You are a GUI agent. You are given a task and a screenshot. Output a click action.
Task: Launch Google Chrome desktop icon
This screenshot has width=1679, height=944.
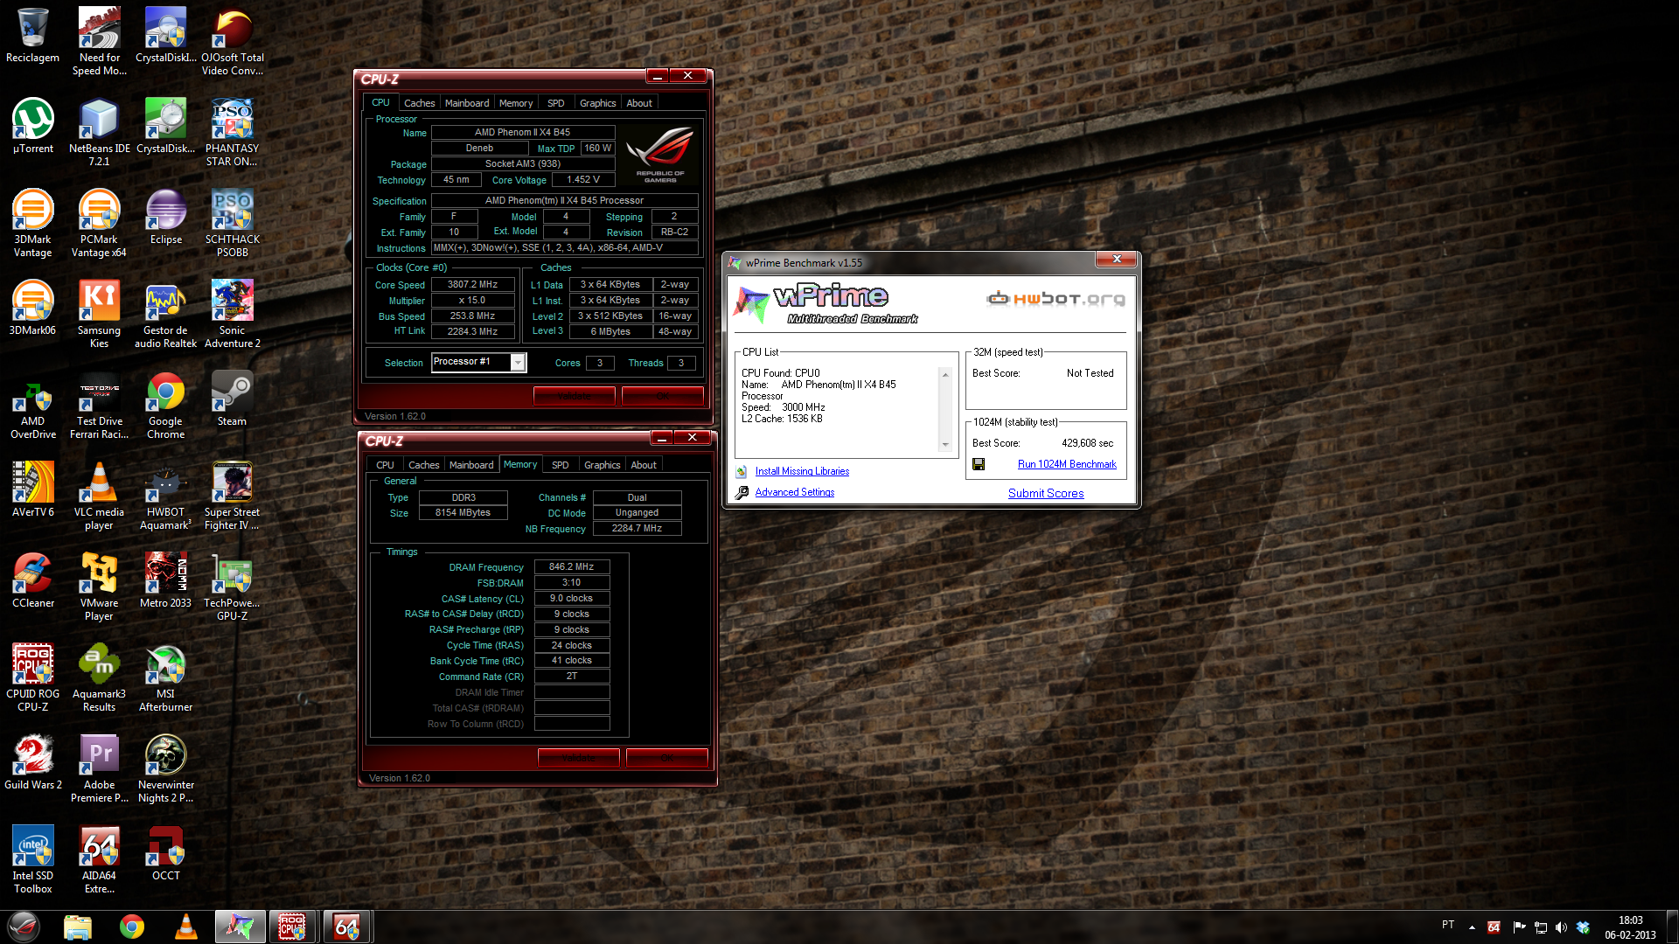click(165, 405)
